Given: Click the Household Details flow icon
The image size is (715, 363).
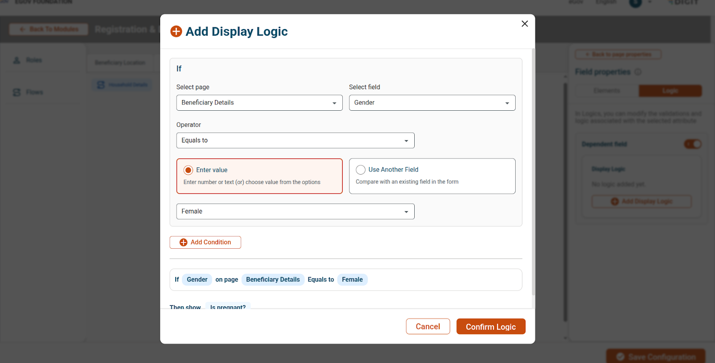Looking at the screenshot, I should pos(101,85).
